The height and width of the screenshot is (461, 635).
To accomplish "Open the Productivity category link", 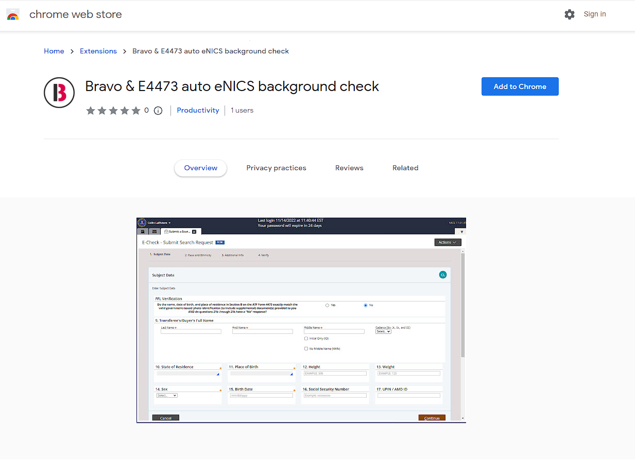I will pyautogui.click(x=198, y=111).
